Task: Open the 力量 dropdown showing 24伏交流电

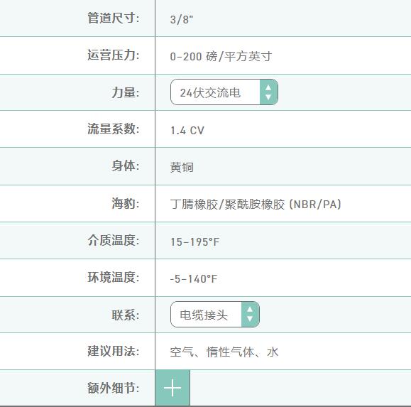Action: coord(224,92)
